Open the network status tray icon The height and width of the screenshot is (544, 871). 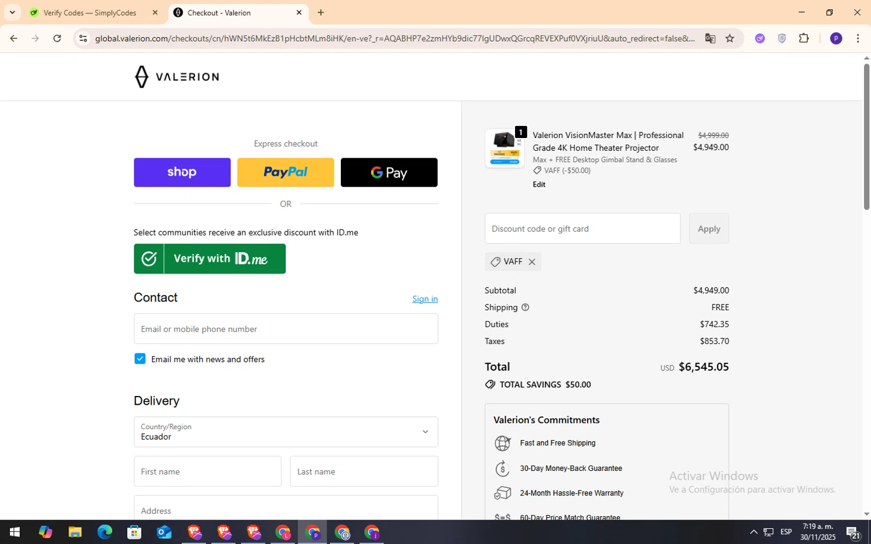pyautogui.click(x=768, y=532)
